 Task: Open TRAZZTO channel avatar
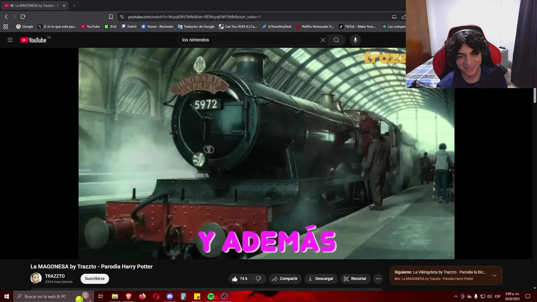36,278
